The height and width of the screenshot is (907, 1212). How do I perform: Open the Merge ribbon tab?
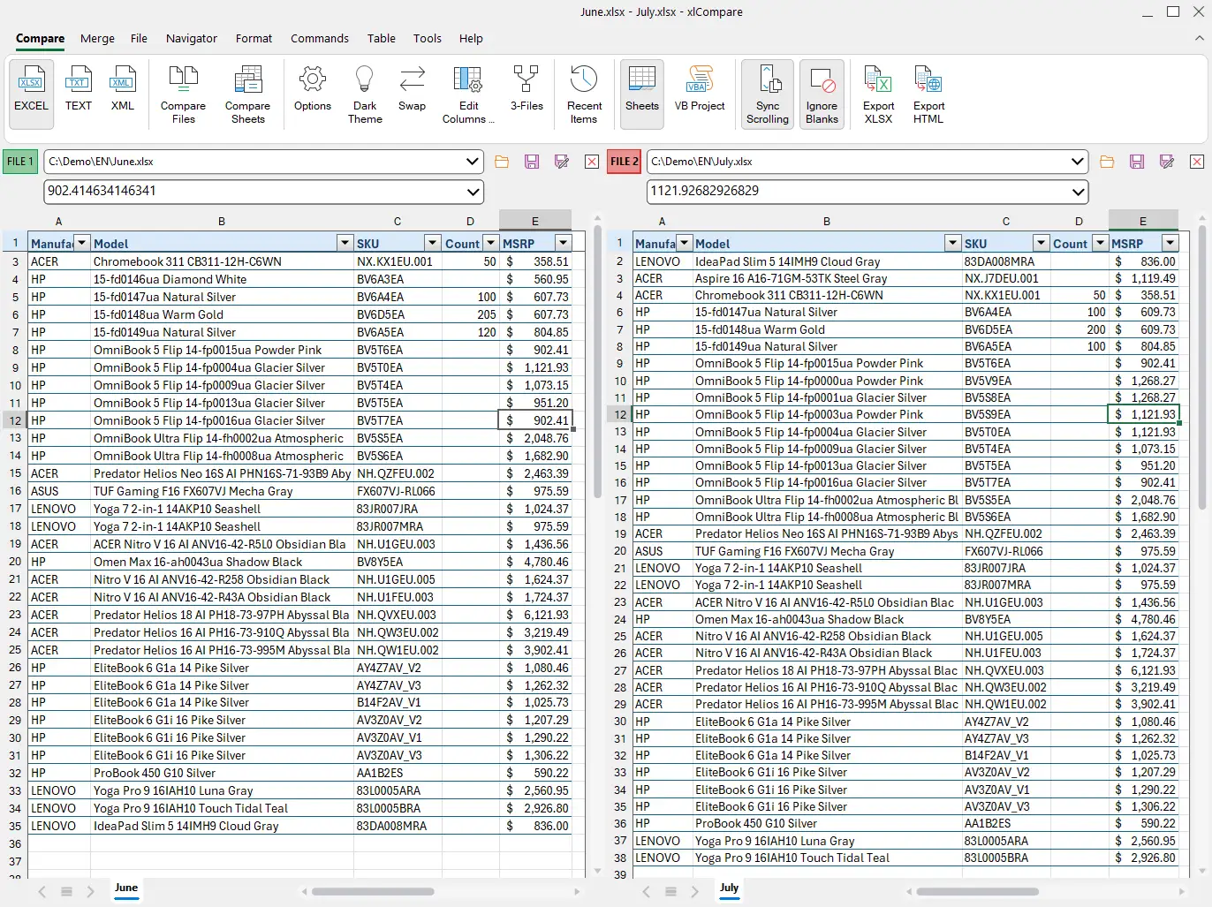click(x=97, y=39)
